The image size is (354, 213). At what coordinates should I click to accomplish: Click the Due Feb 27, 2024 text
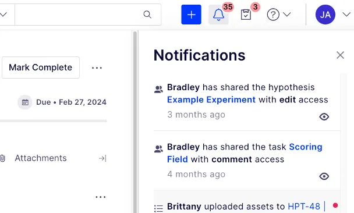[x=71, y=102]
